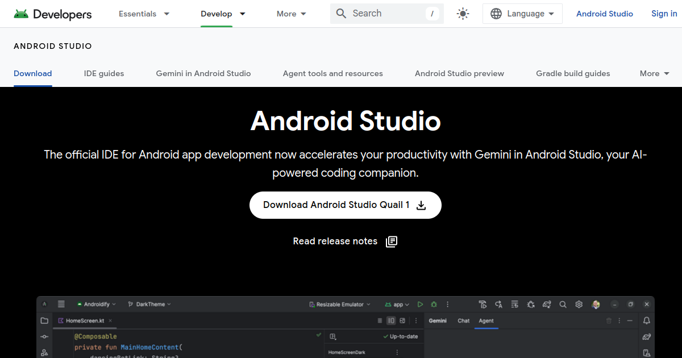Open the More dropdown next to Develop

(x=292, y=14)
